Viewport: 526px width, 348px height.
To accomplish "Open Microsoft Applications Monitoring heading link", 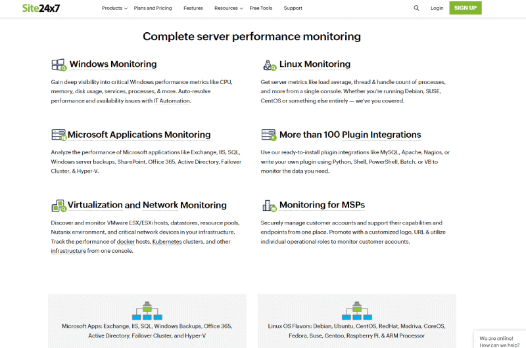I will click(x=139, y=135).
